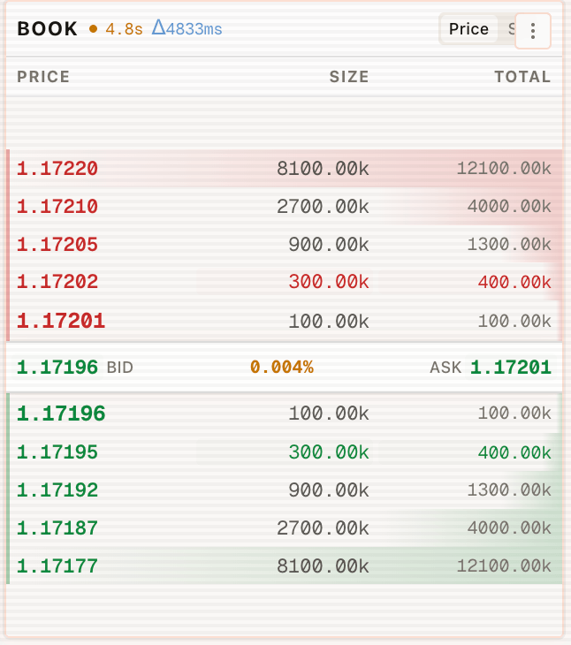Select ask price 1.17220
This screenshot has height=645, width=571.
point(57,169)
